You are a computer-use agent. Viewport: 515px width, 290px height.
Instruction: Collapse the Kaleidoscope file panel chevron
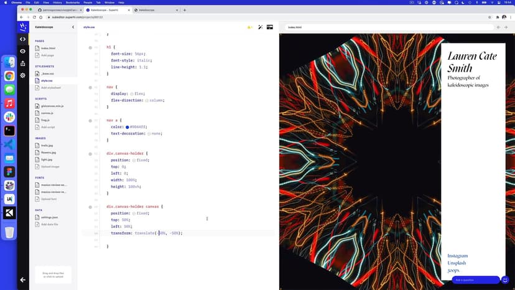pyautogui.click(x=73, y=27)
